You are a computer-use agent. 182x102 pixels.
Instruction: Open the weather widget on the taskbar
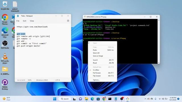pos(7,99)
